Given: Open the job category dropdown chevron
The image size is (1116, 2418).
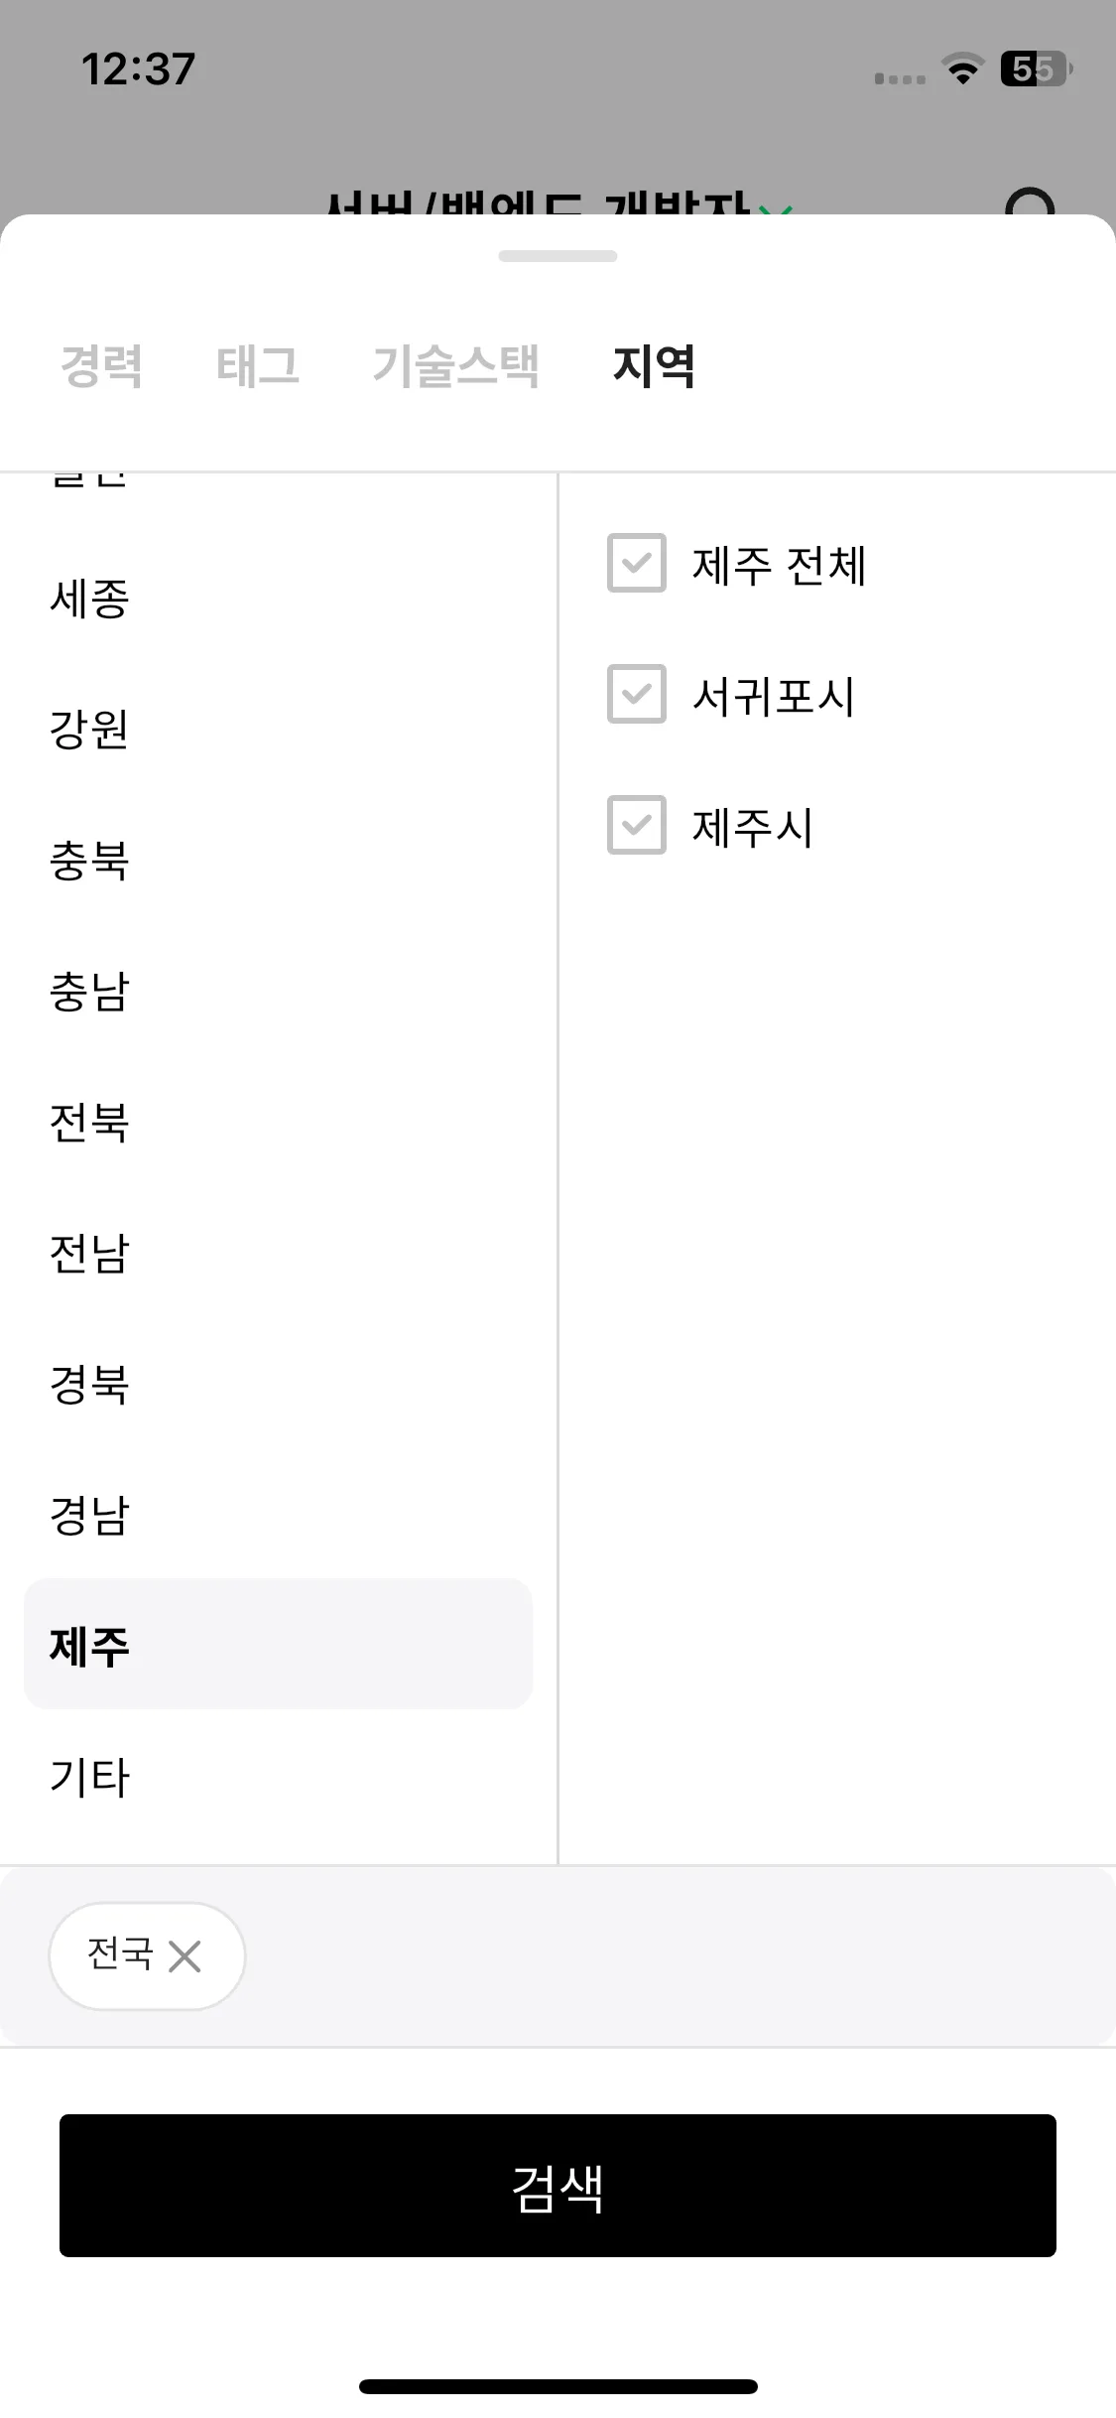Looking at the screenshot, I should [777, 208].
